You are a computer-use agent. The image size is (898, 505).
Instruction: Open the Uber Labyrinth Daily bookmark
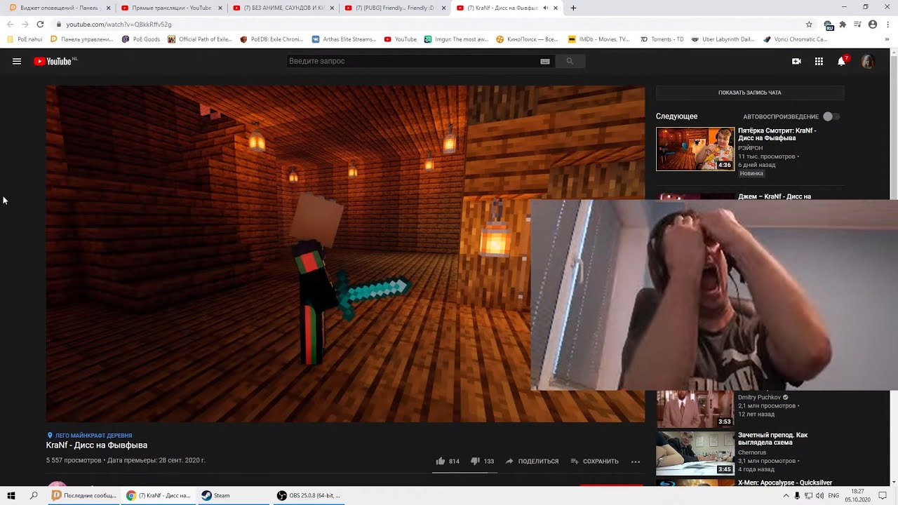click(x=723, y=39)
